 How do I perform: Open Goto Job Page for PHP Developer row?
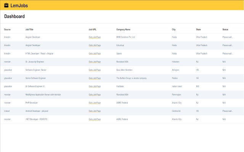95,103
